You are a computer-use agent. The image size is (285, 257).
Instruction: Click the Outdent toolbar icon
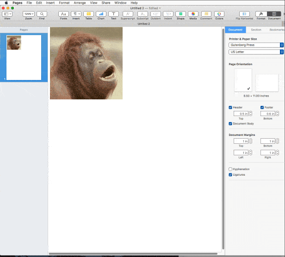(x=156, y=14)
